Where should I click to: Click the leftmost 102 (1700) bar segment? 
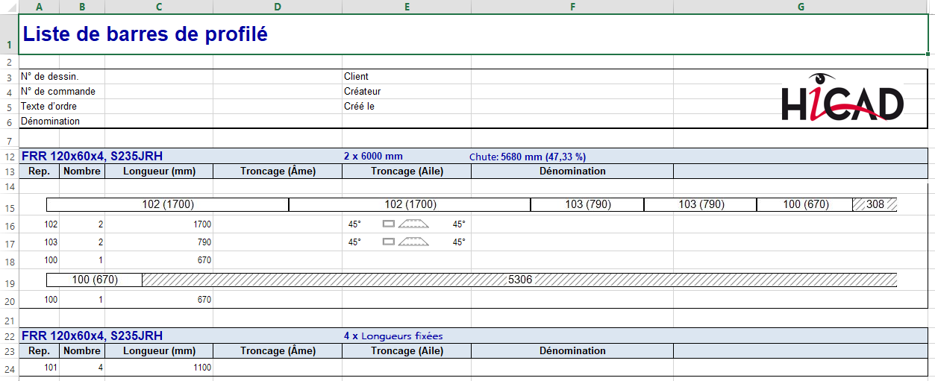coord(167,204)
